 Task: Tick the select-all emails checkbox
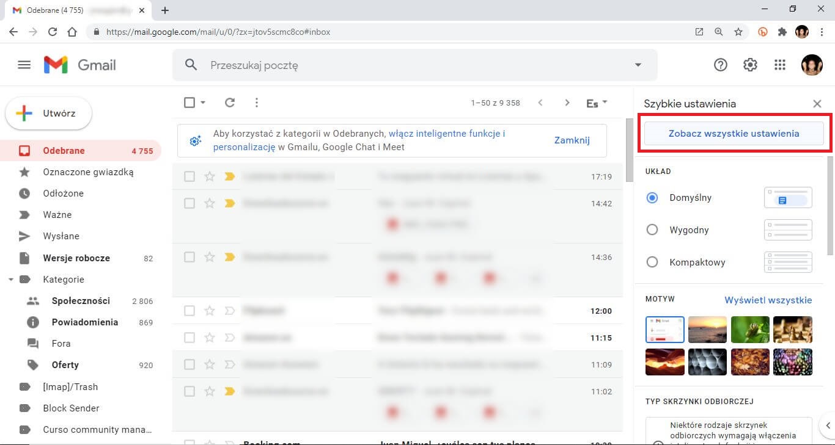point(189,103)
